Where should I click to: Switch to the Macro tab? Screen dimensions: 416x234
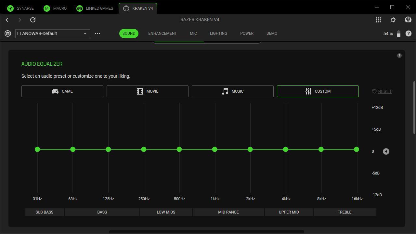(x=55, y=8)
